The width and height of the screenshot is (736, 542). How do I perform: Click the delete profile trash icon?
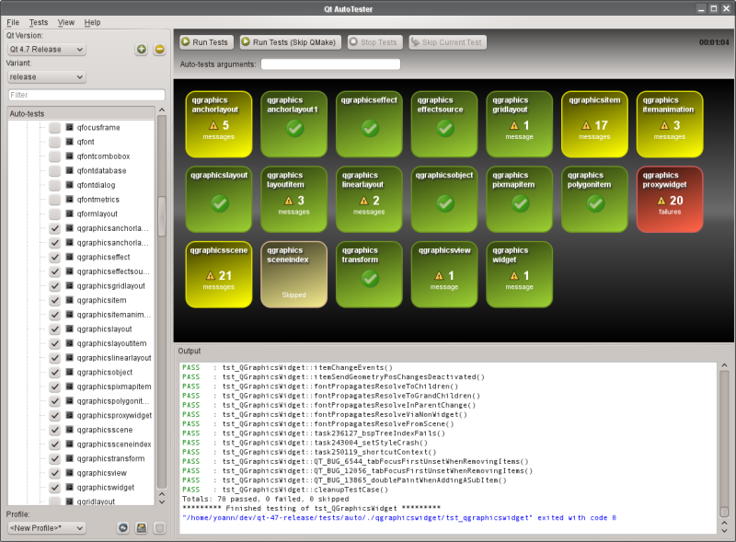(159, 528)
